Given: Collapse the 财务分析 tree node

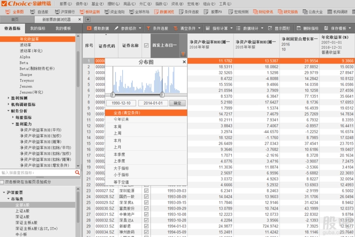Looking at the screenshot, I should pyautogui.click(x=9, y=111).
